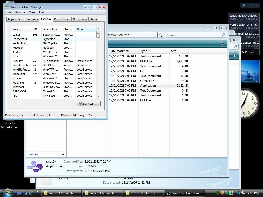Switch to the Applications tab
The width and height of the screenshot is (263, 197).
[15, 19]
